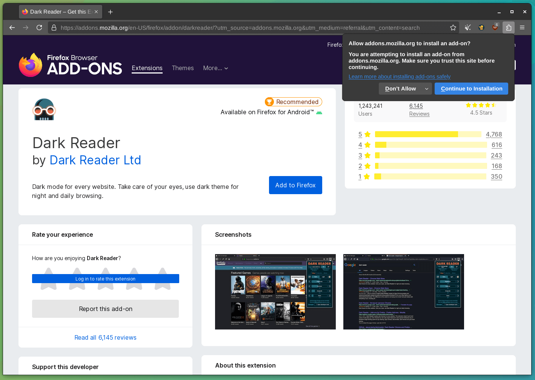535x380 pixels.
Task: Click the Android icon beside Firefox for Android text
Action: tap(319, 112)
